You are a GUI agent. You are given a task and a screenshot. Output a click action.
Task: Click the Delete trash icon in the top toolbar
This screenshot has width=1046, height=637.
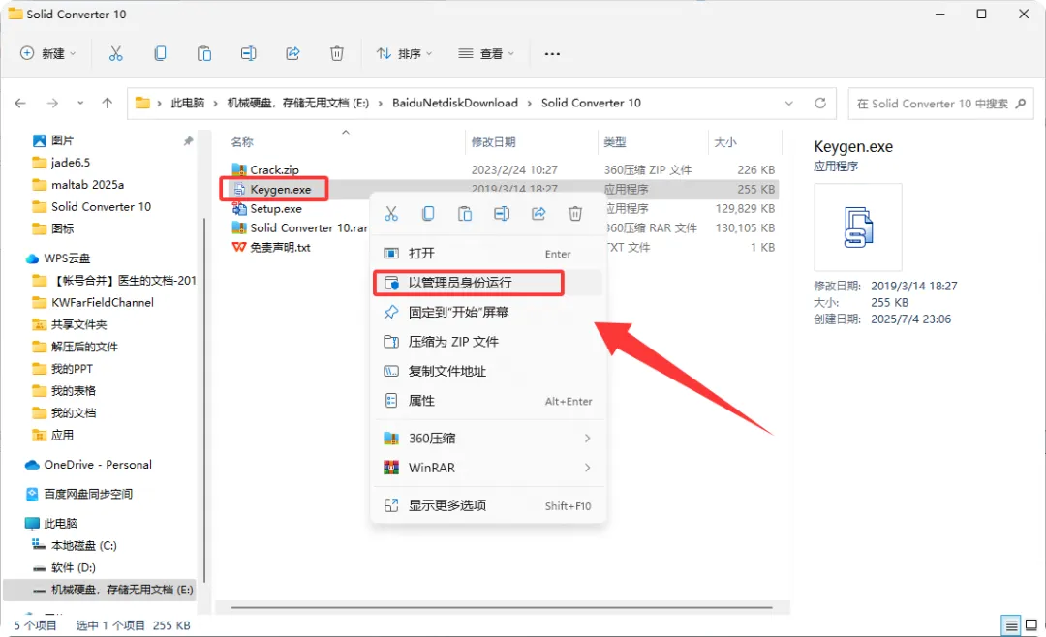click(x=337, y=54)
